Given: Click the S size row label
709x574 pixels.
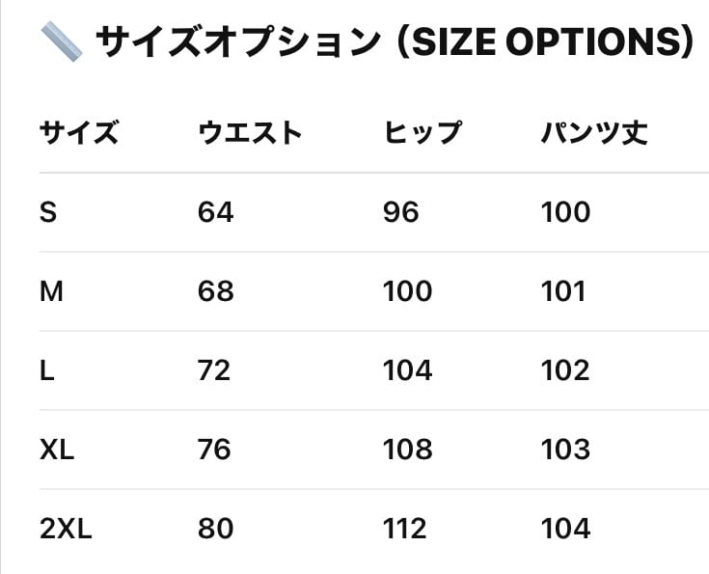Looking at the screenshot, I should 48,212.
